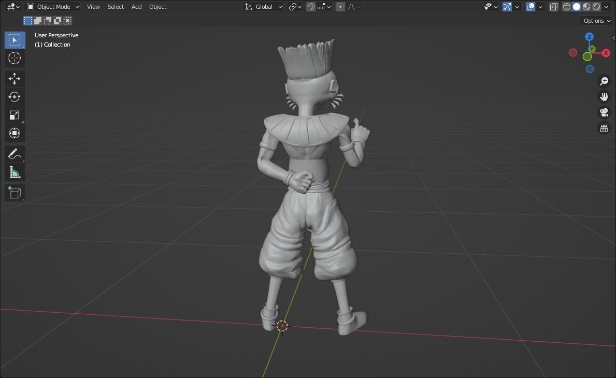The image size is (616, 378).
Task: Toggle proportional editing
Action: click(x=340, y=7)
